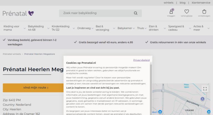This screenshot has height=115, width=213.
Task: Click 'Vandaag besteld, geleverd binnen 1-2 werkdagen'
Action: (32, 42)
